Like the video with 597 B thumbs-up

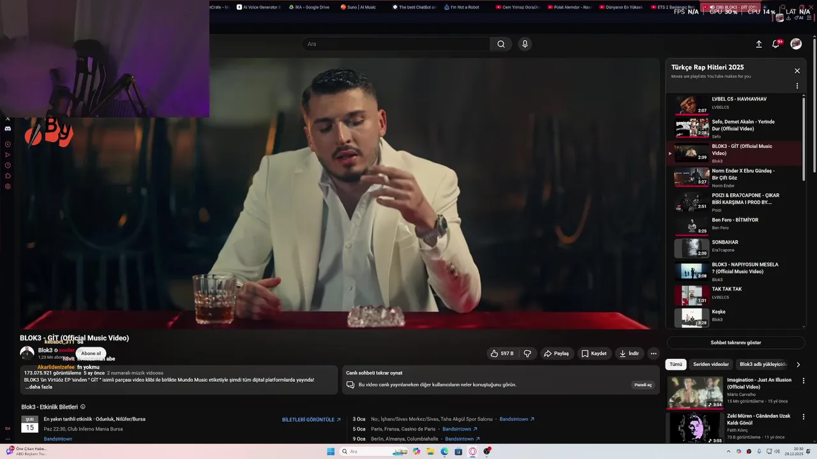click(x=502, y=353)
